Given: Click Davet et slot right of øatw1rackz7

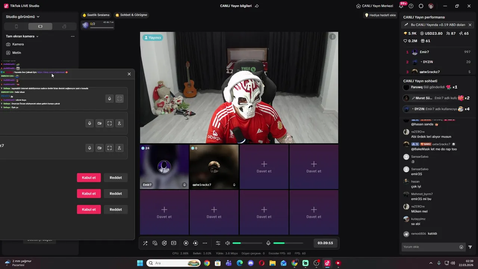Looking at the screenshot, I should 264,167.
